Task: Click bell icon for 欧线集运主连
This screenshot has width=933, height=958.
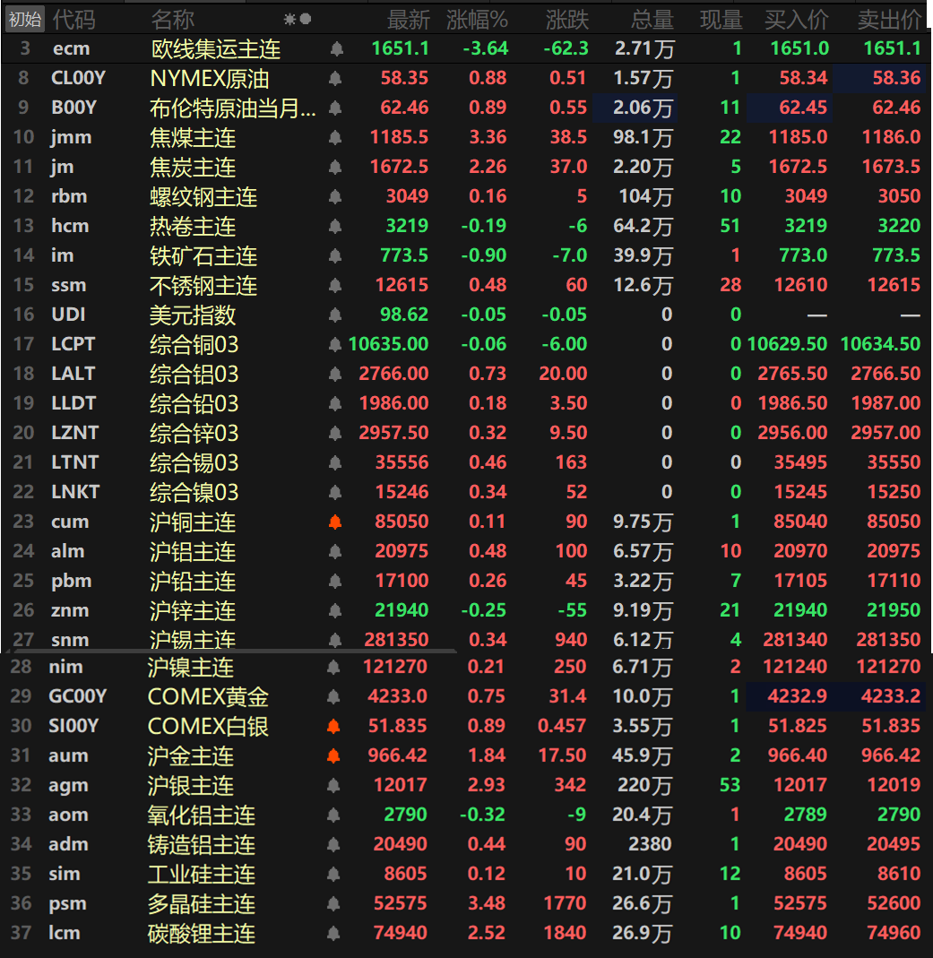Action: (x=337, y=49)
